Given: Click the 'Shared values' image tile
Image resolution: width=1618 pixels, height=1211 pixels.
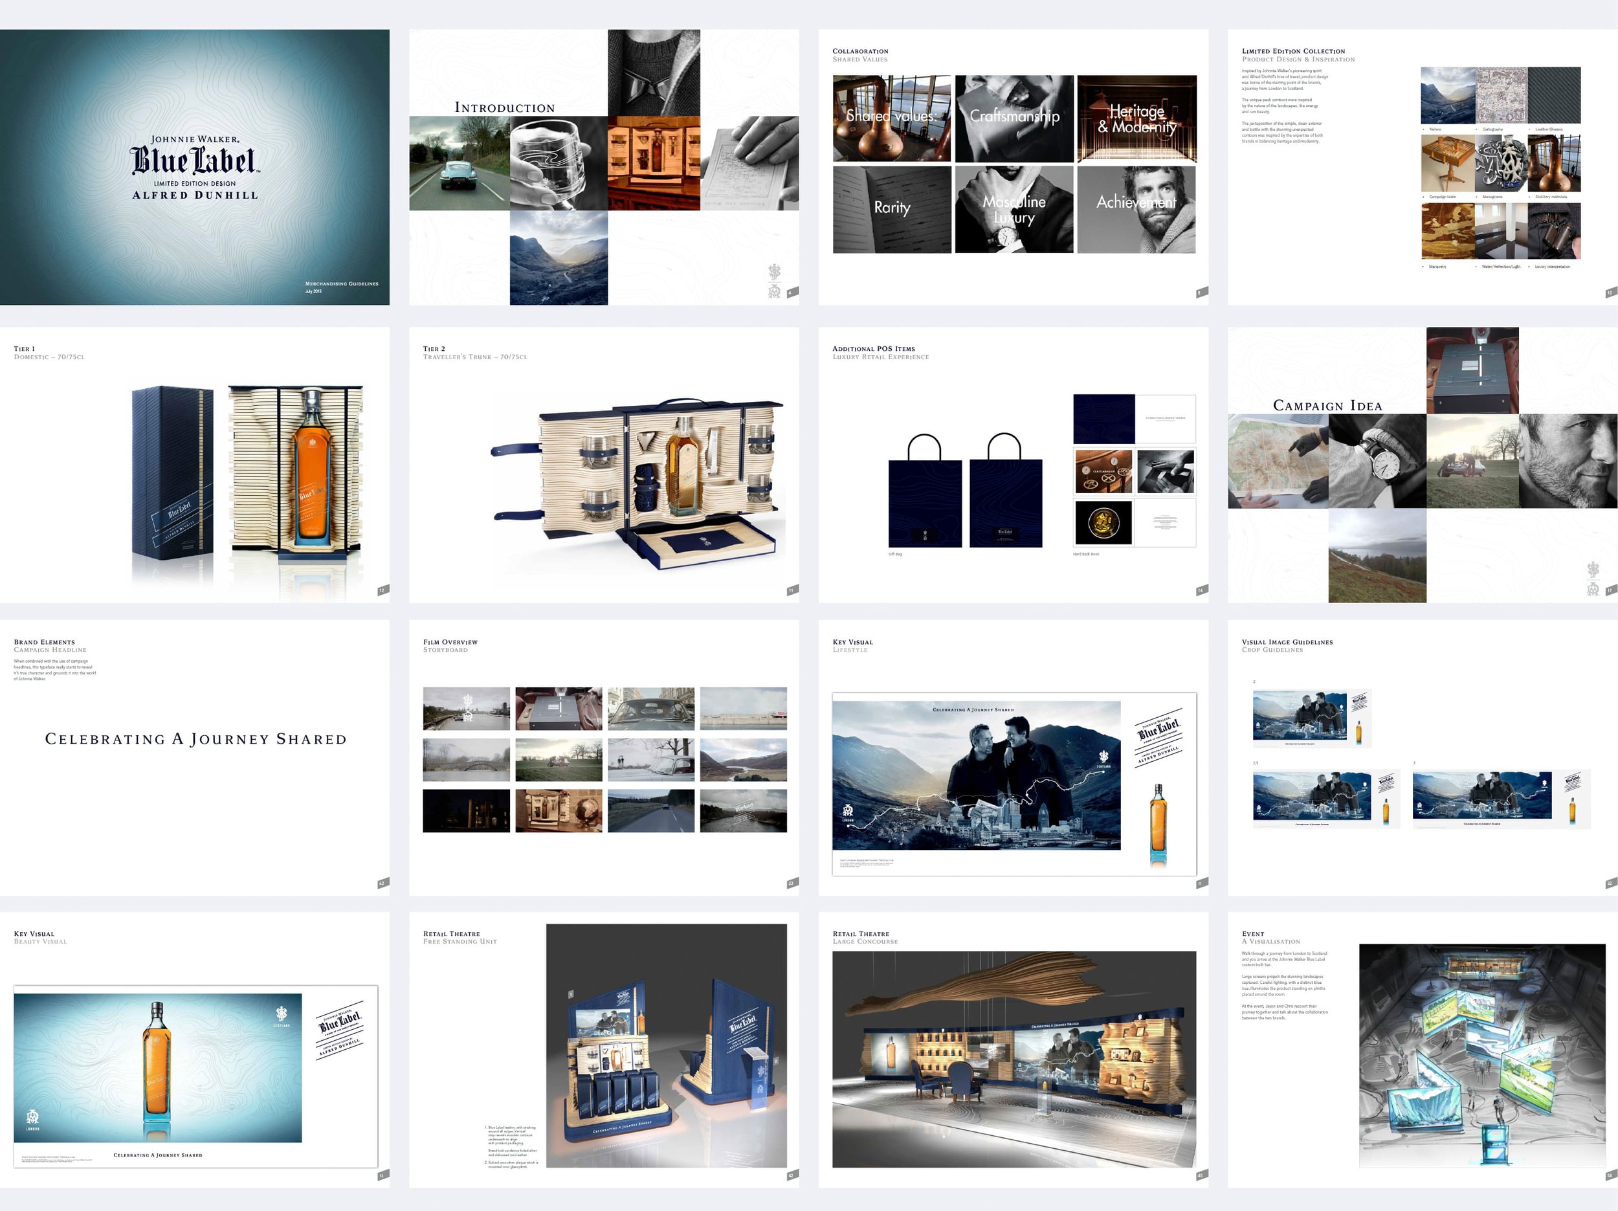Looking at the screenshot, I should click(892, 118).
